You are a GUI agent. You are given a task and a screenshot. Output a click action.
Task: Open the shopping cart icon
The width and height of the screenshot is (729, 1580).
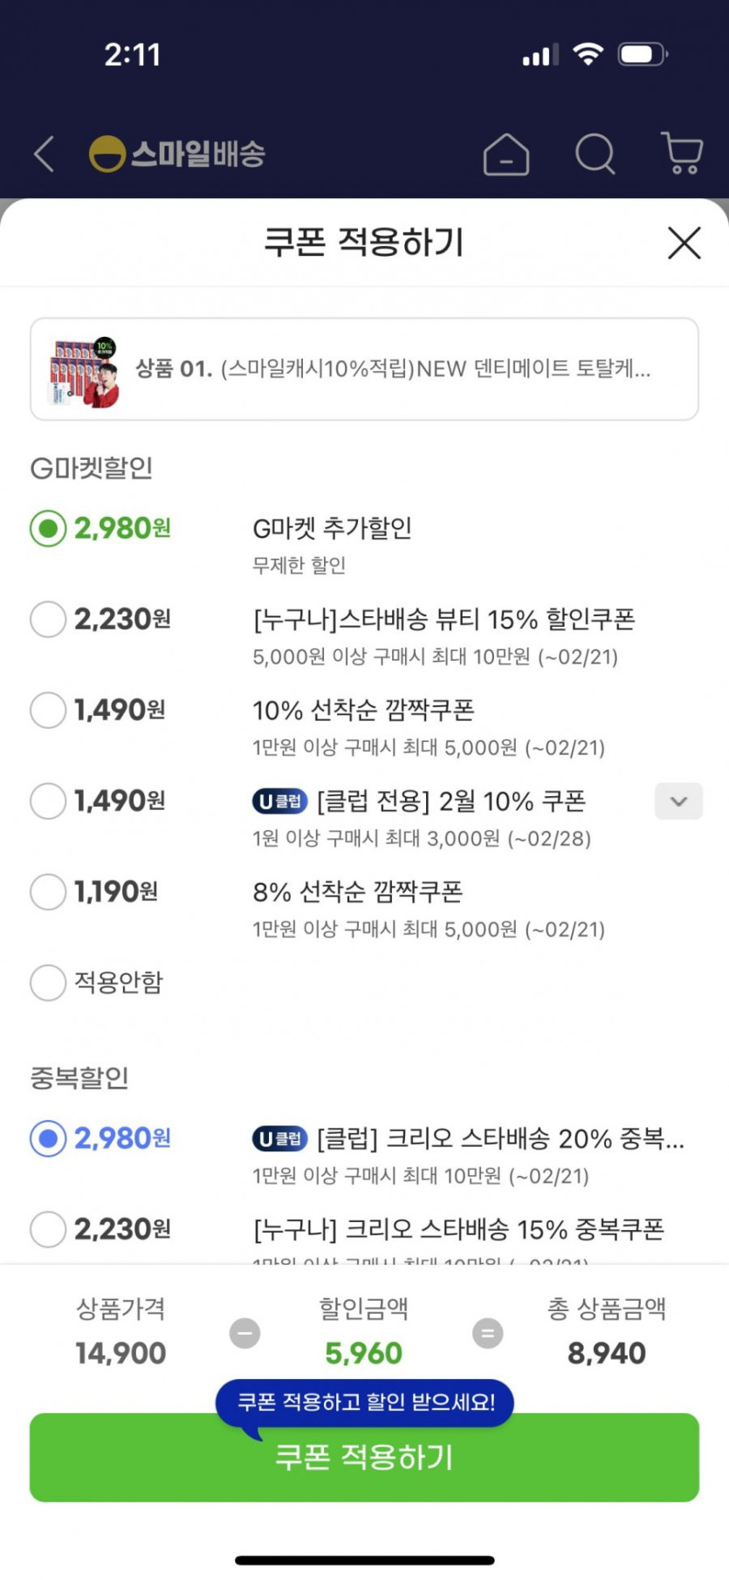tap(682, 154)
